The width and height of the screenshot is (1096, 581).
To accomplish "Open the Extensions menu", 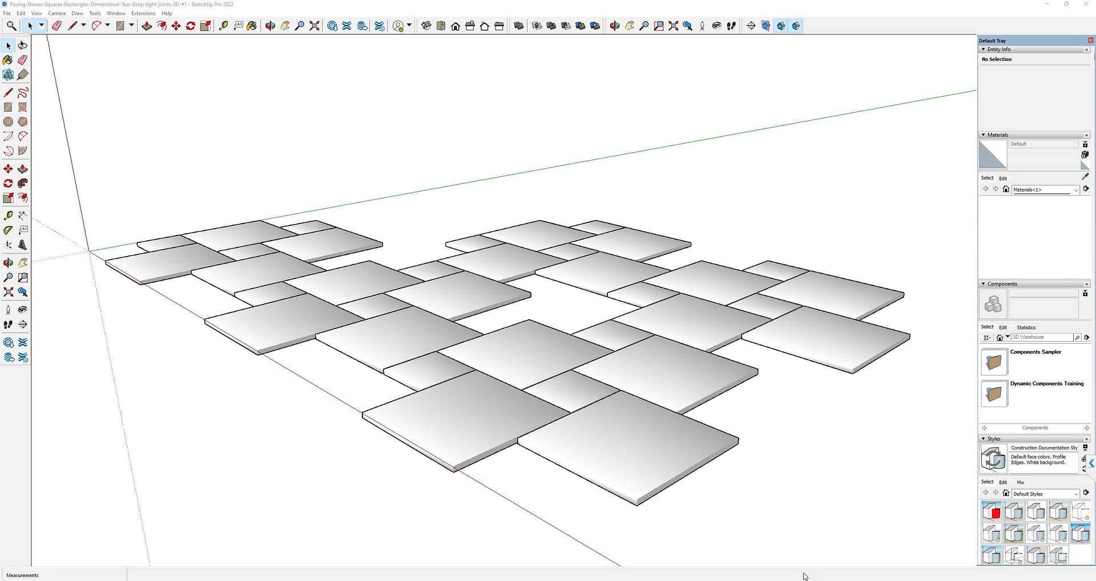I will (143, 13).
